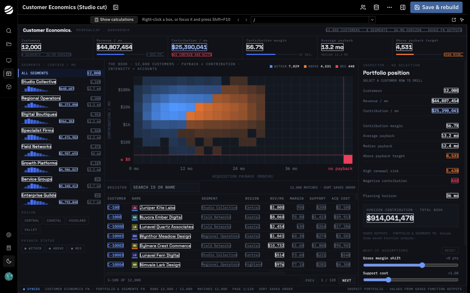Toggle the sidebar panel icon beside title
The width and height of the screenshot is (470, 293).
(116, 7)
